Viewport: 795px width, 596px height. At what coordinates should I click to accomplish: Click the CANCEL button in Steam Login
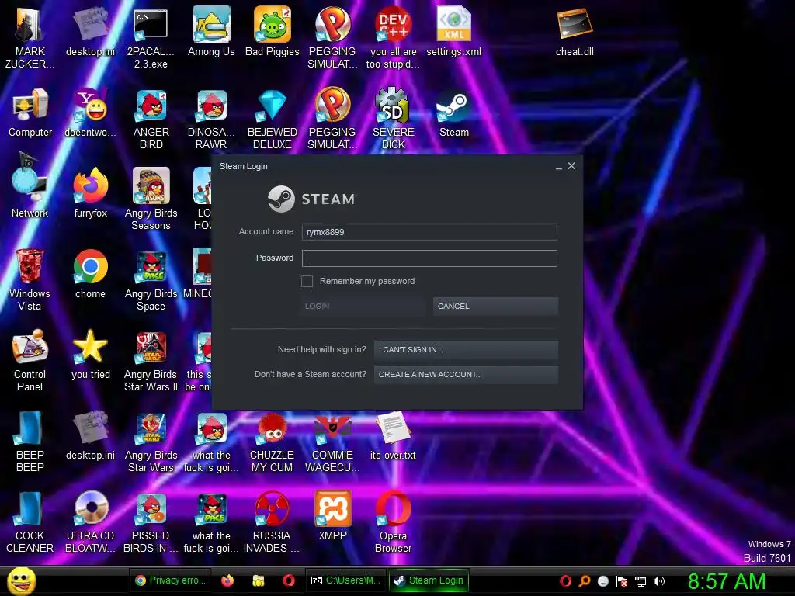(495, 306)
